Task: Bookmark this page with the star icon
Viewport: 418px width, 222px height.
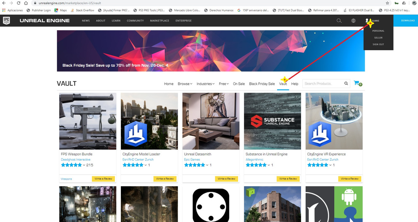Action: (387, 3)
